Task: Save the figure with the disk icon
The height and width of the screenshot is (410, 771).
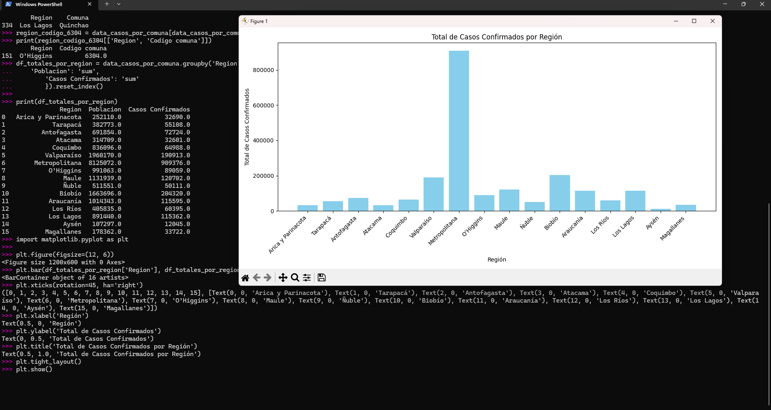Action: 322,278
